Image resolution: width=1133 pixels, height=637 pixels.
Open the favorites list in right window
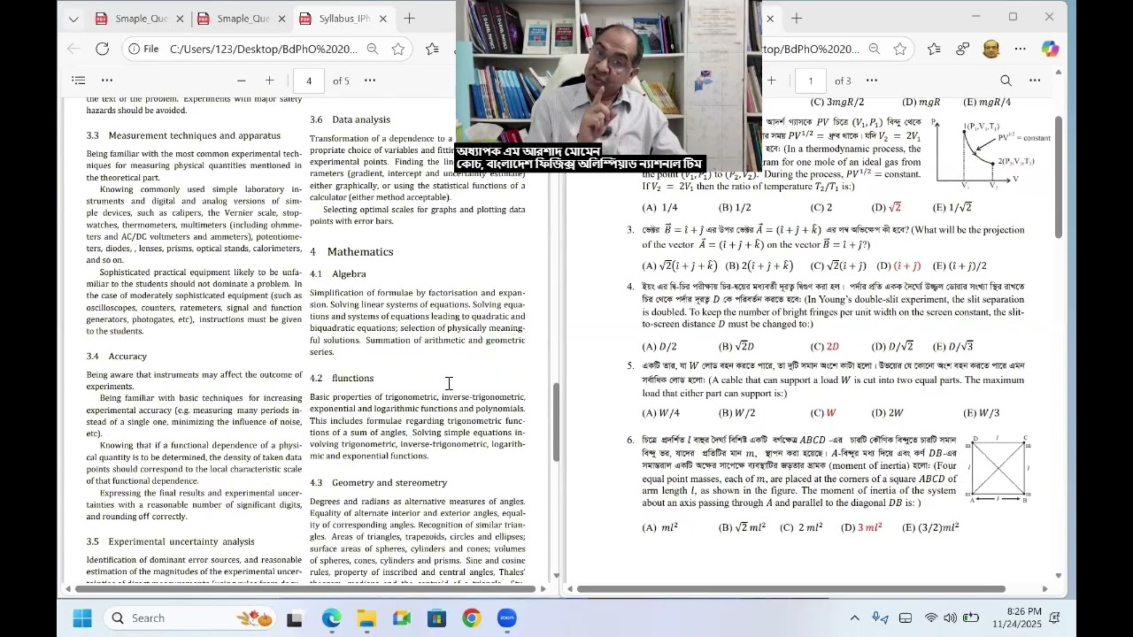(934, 49)
